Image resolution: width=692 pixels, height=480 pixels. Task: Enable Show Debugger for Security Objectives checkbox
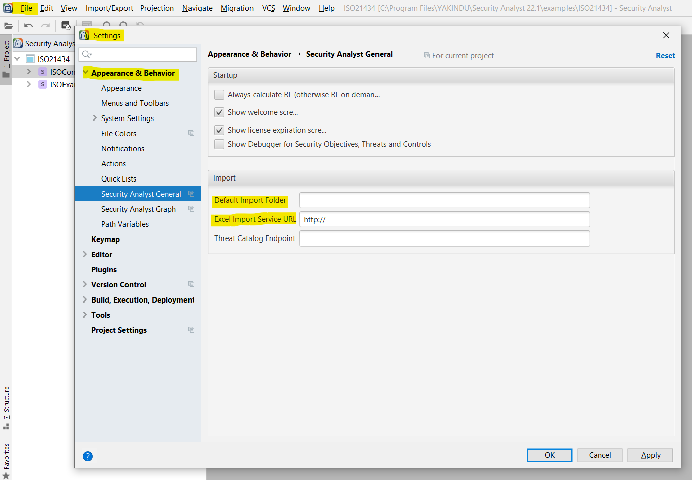tap(219, 144)
